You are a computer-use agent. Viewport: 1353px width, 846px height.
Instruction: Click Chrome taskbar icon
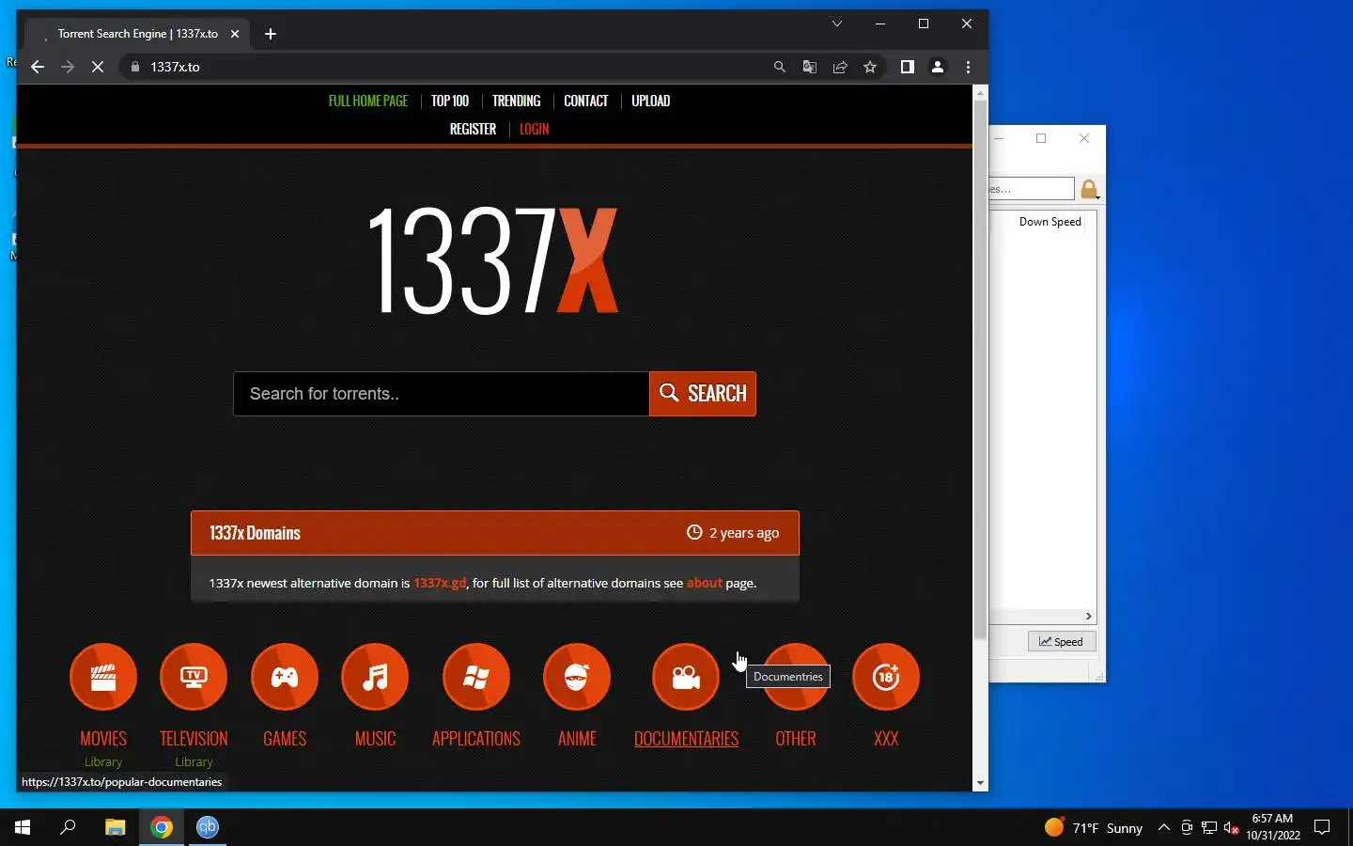[x=162, y=827]
